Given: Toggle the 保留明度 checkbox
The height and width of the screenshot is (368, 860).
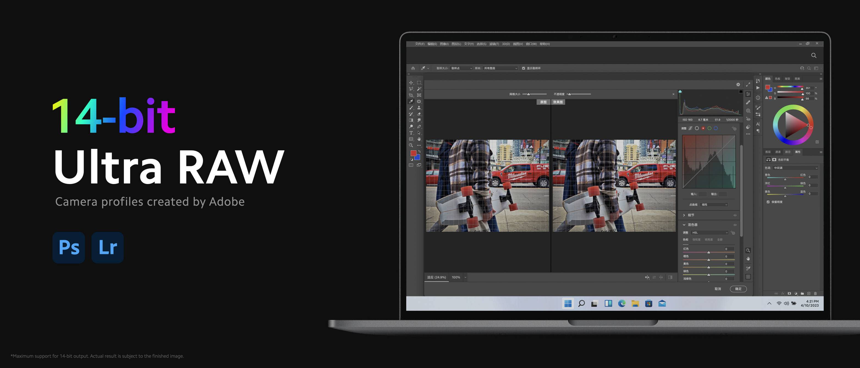Looking at the screenshot, I should click(x=768, y=202).
